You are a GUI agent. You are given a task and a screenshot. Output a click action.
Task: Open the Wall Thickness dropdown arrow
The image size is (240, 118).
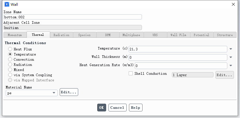pyautogui.click(x=231, y=57)
